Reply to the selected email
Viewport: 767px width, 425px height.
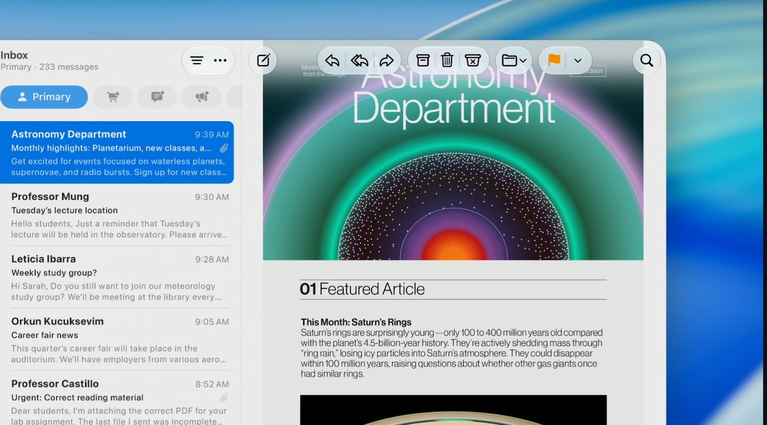(x=332, y=61)
